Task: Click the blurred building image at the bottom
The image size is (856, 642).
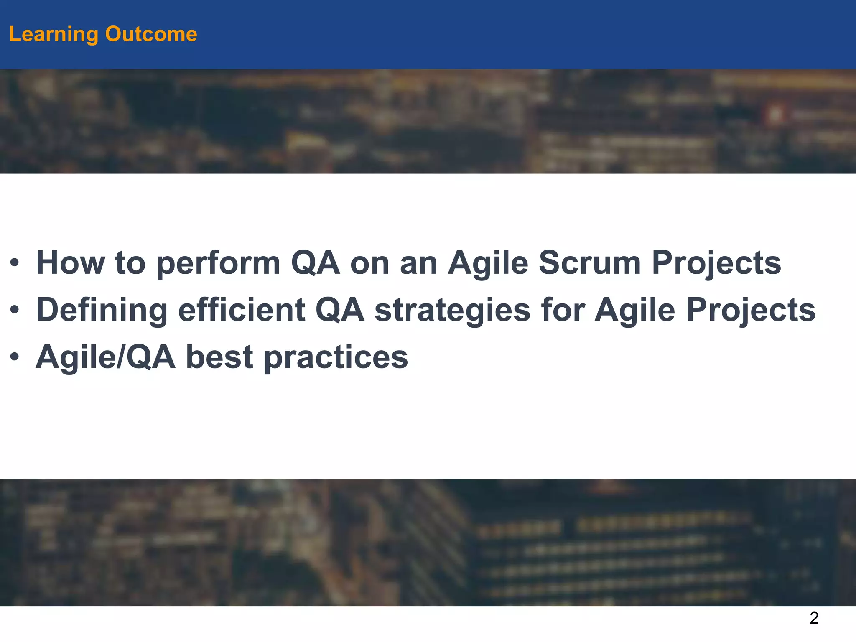Action: tap(428, 543)
